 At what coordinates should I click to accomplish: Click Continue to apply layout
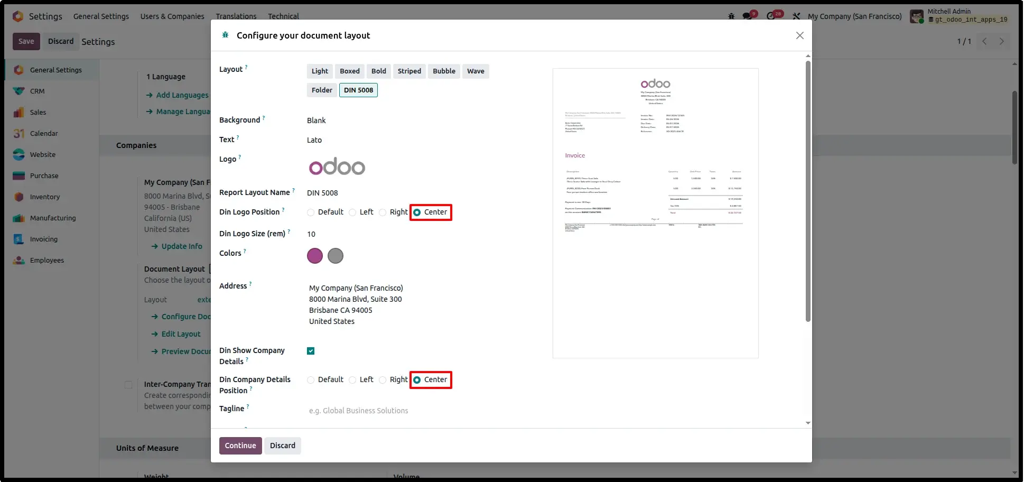[x=240, y=446]
